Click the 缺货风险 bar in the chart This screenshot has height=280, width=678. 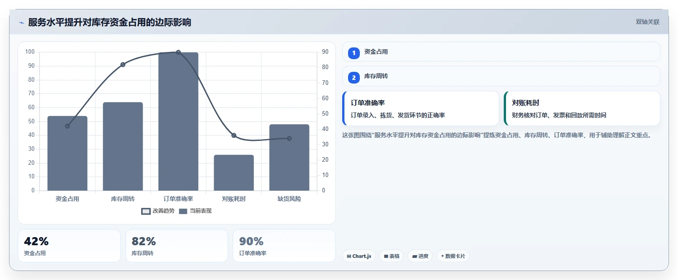pyautogui.click(x=289, y=158)
